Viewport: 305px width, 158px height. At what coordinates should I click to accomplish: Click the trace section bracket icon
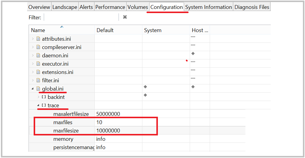44,105
